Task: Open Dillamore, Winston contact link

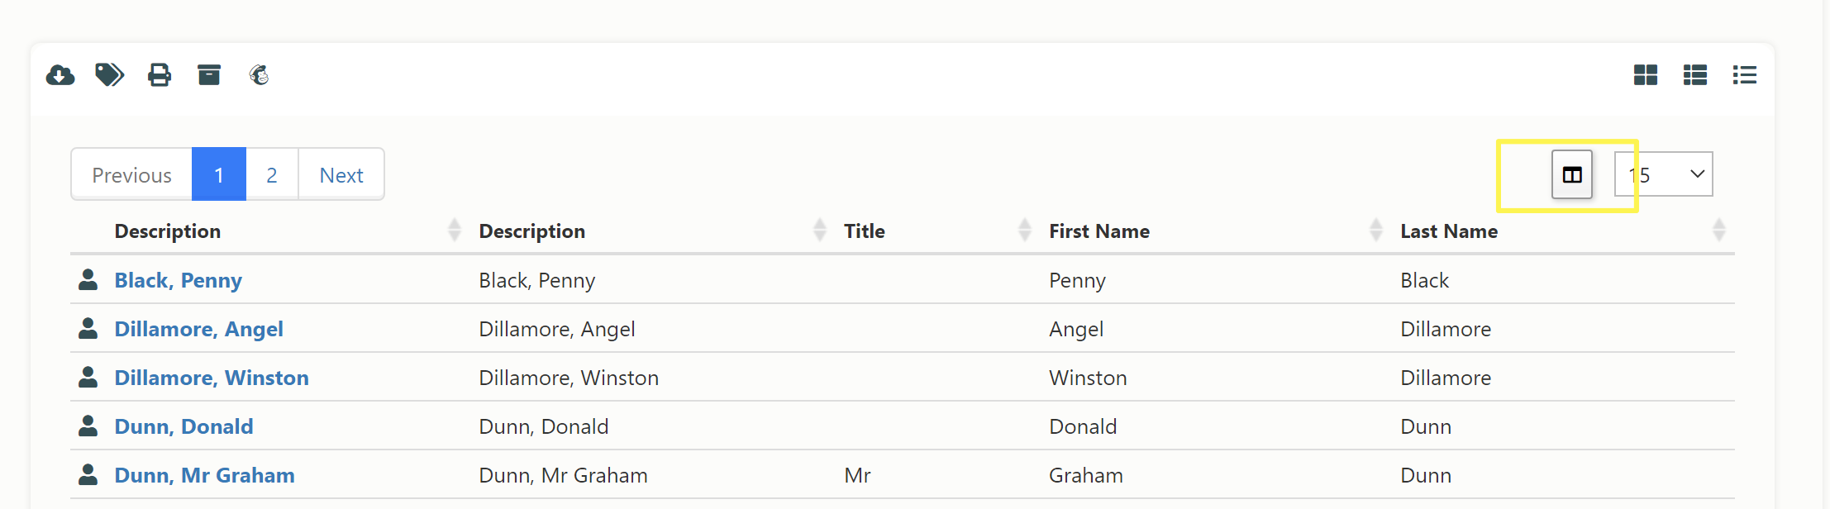Action: (x=212, y=378)
